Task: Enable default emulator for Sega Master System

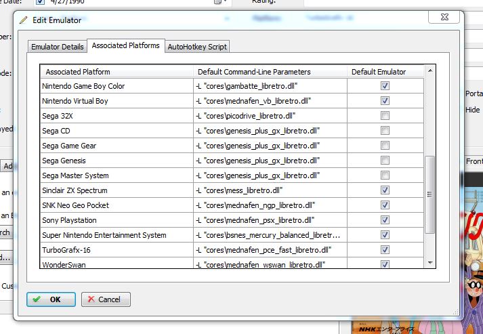Action: click(x=385, y=175)
